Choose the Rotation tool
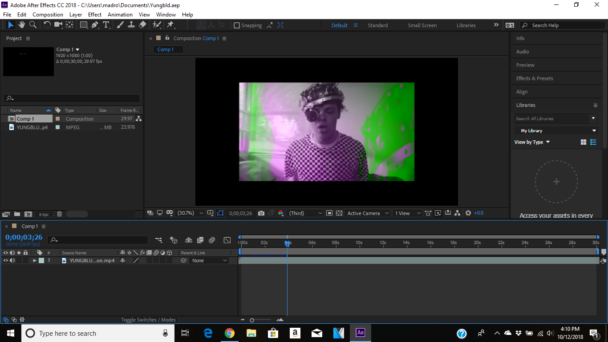The height and width of the screenshot is (342, 608). [x=47, y=25]
